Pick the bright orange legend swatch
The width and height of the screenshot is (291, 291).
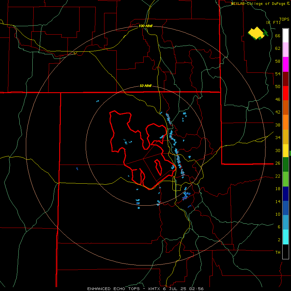tap(286, 122)
